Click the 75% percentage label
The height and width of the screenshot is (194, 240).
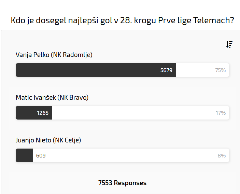(x=220, y=70)
